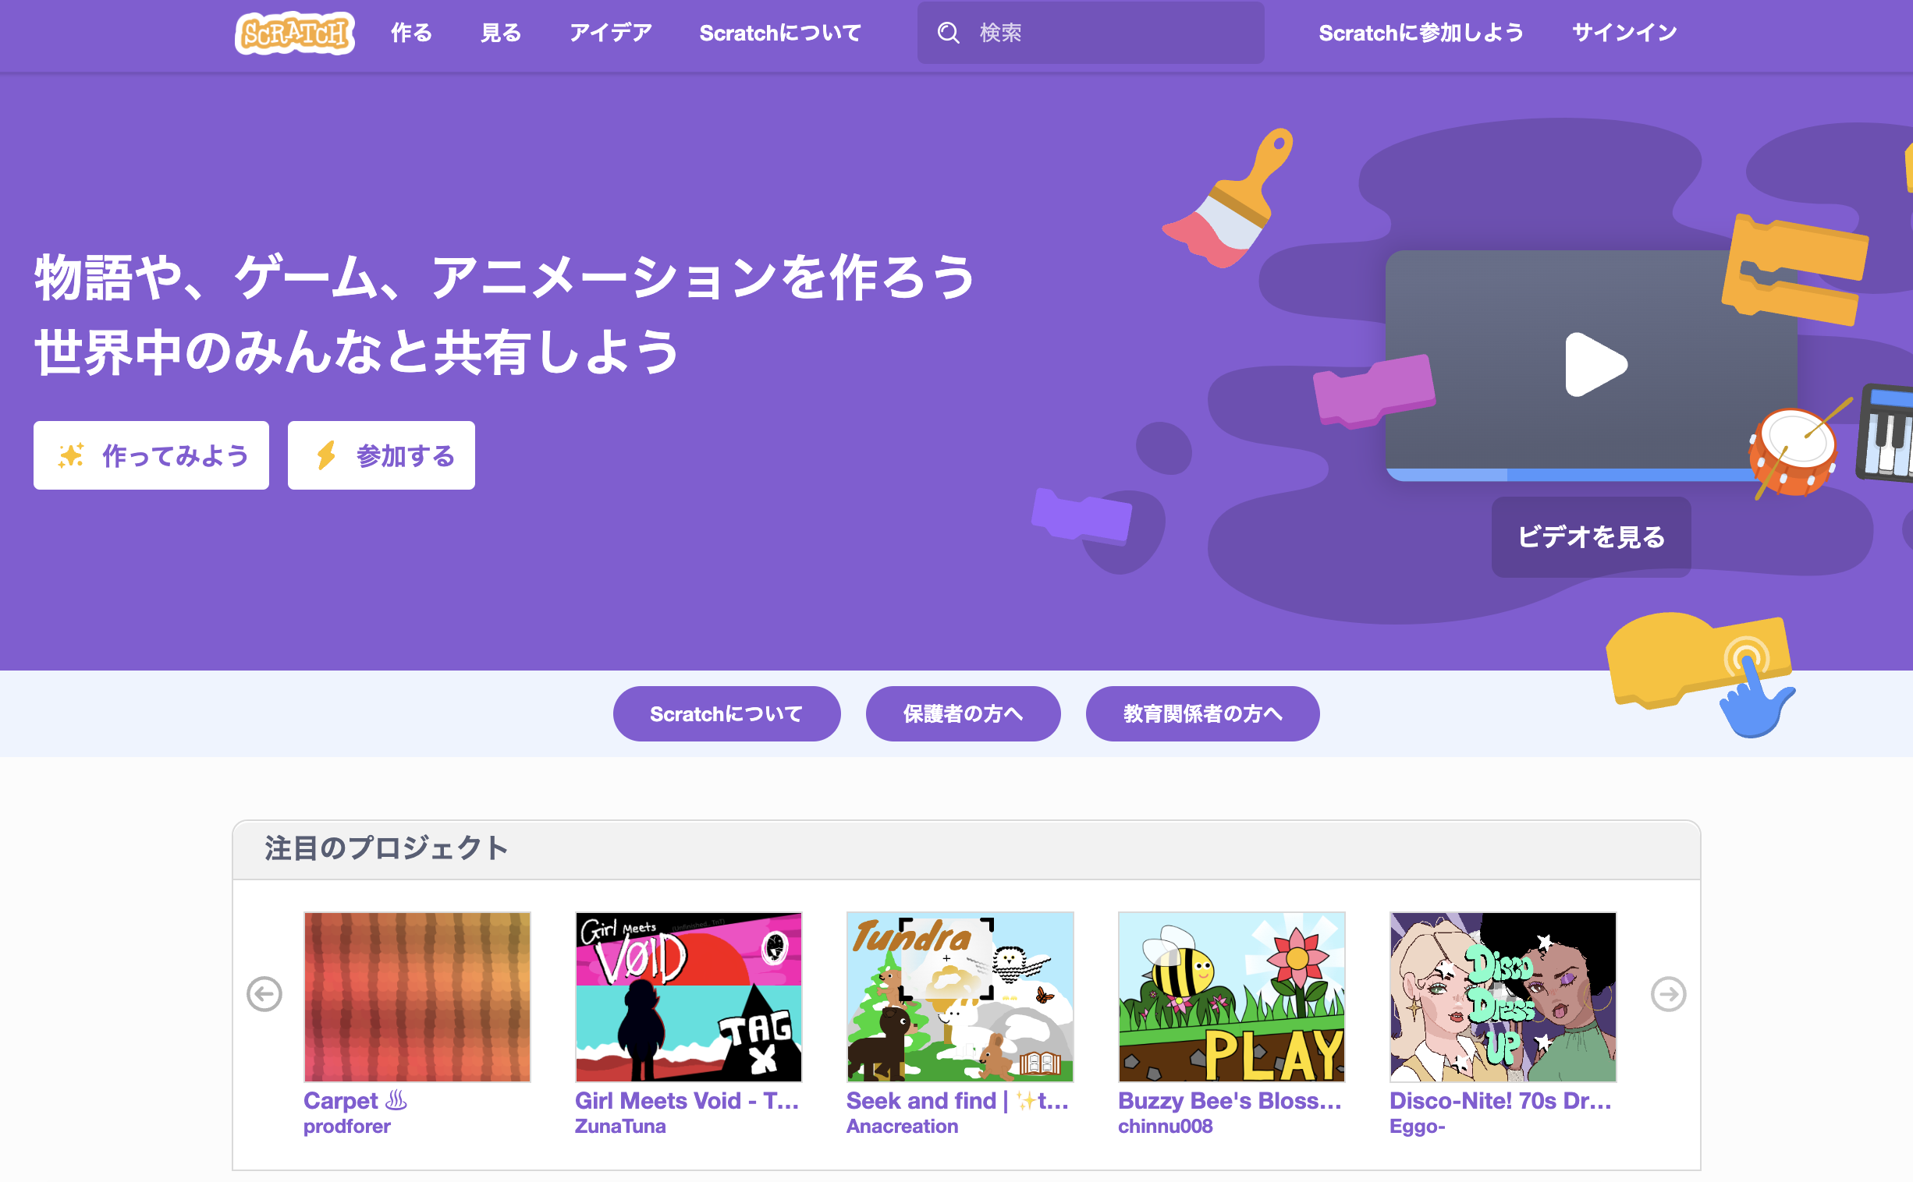The image size is (1913, 1182).
Task: Click the サインイン link
Action: point(1624,33)
